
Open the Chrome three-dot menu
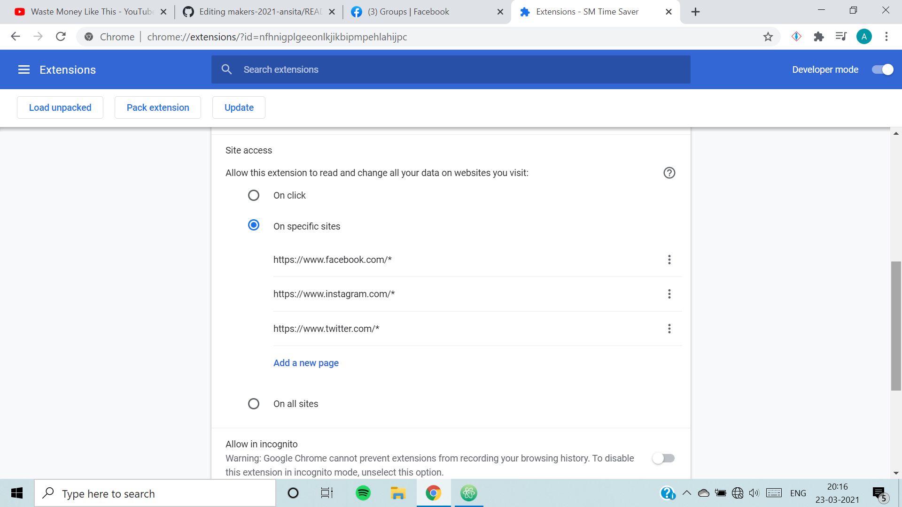(886, 37)
